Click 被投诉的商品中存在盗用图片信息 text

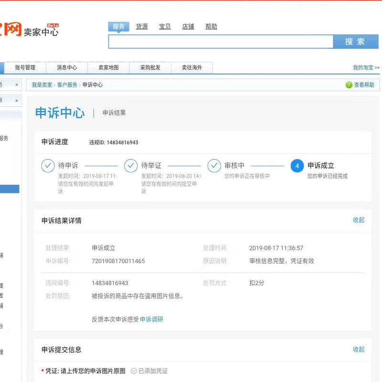(138, 296)
